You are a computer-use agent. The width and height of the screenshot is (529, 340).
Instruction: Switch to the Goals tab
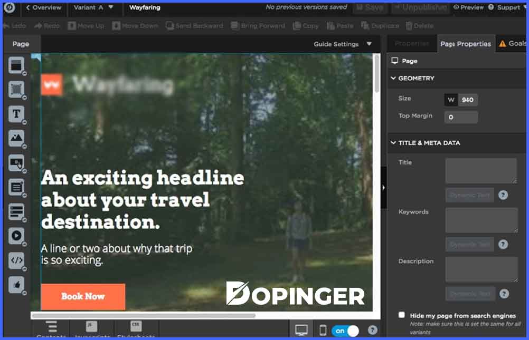514,44
